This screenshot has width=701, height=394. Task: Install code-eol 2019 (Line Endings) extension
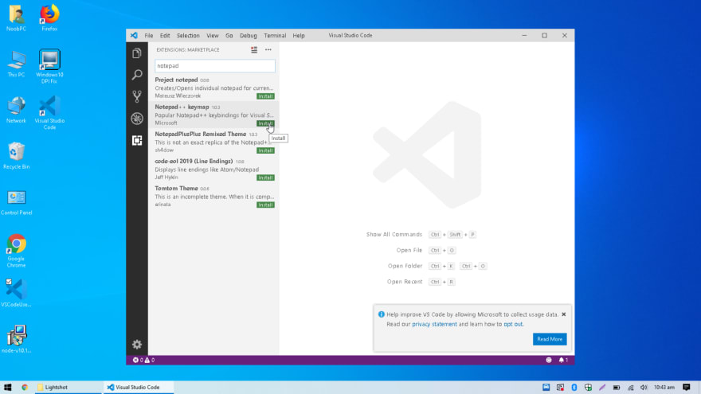(x=265, y=177)
